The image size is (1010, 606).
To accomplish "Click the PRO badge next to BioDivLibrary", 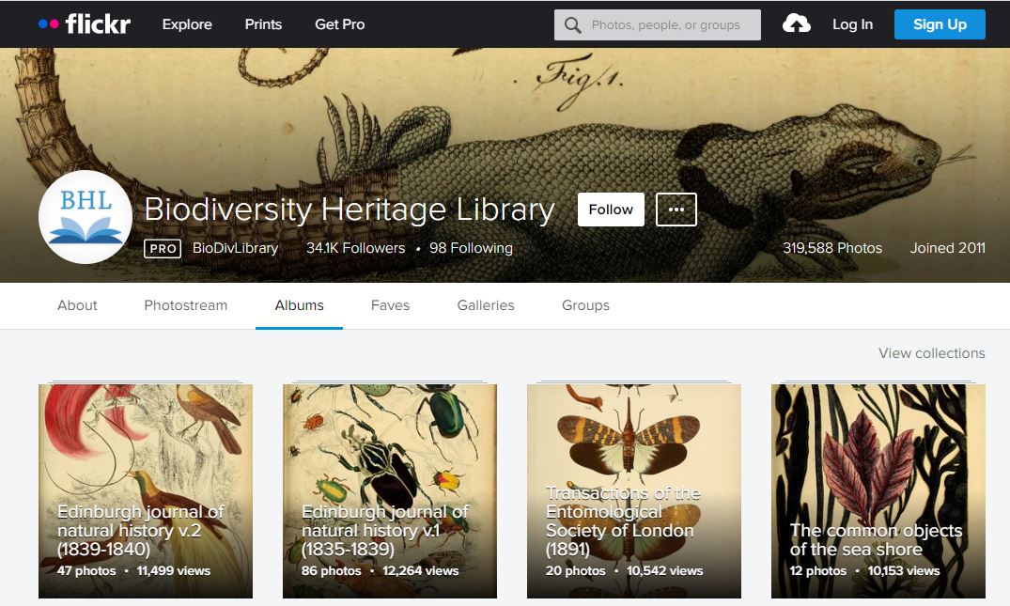I will point(162,248).
